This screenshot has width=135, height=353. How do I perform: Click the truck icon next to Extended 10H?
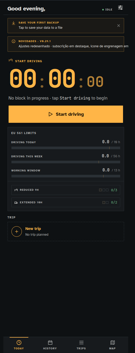point(16,202)
